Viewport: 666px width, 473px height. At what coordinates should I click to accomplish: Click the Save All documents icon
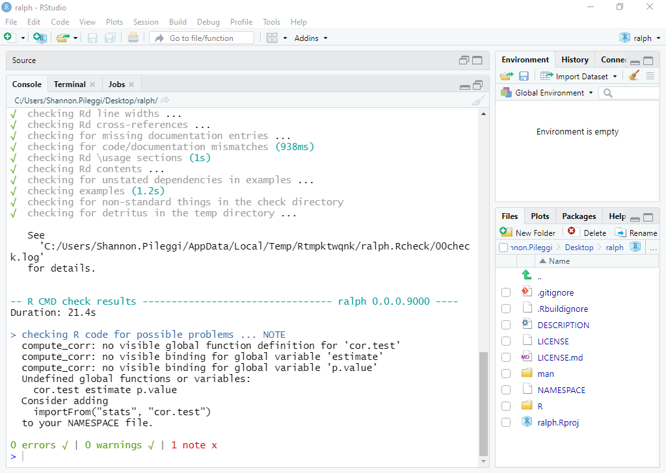[x=110, y=38]
